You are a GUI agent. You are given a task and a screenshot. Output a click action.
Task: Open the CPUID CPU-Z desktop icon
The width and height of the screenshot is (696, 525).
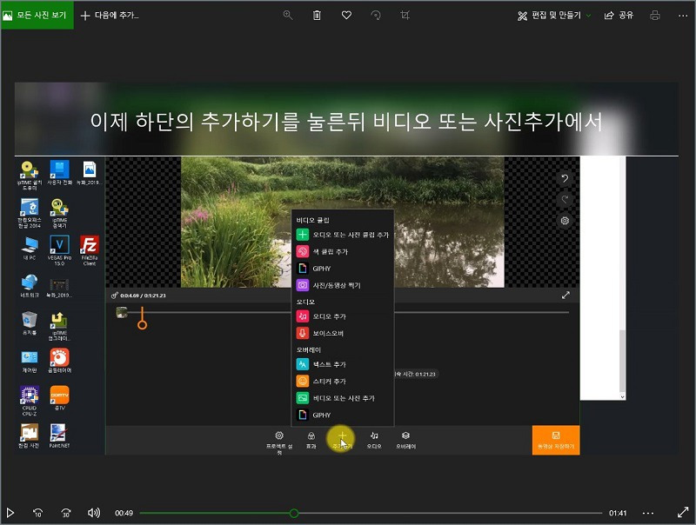click(x=30, y=401)
